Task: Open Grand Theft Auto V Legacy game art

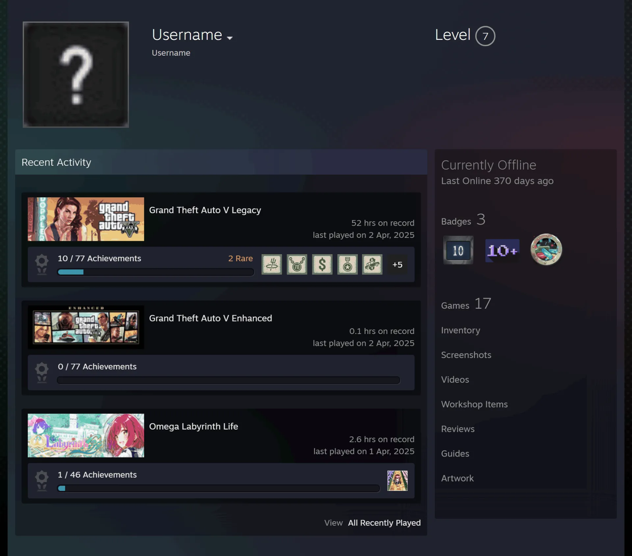Action: [86, 219]
